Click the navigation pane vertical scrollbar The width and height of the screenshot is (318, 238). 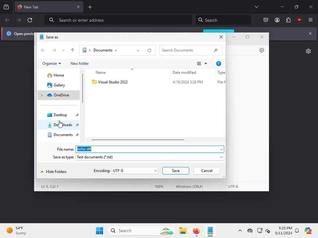coord(83,88)
